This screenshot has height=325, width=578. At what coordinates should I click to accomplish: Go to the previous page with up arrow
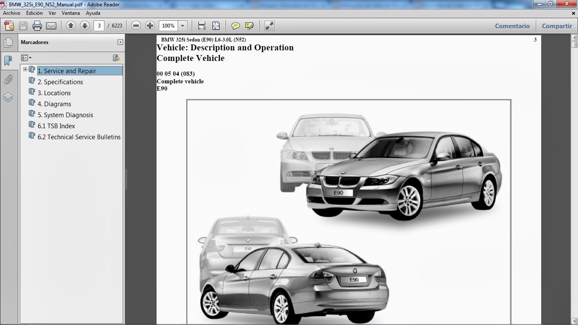coord(71,26)
